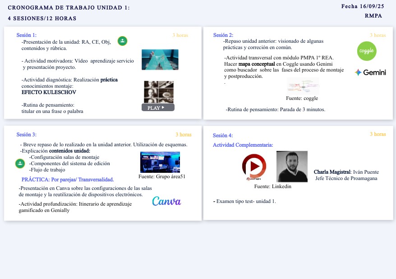Click the Gemini logo
396x279 pixels.
click(370, 72)
